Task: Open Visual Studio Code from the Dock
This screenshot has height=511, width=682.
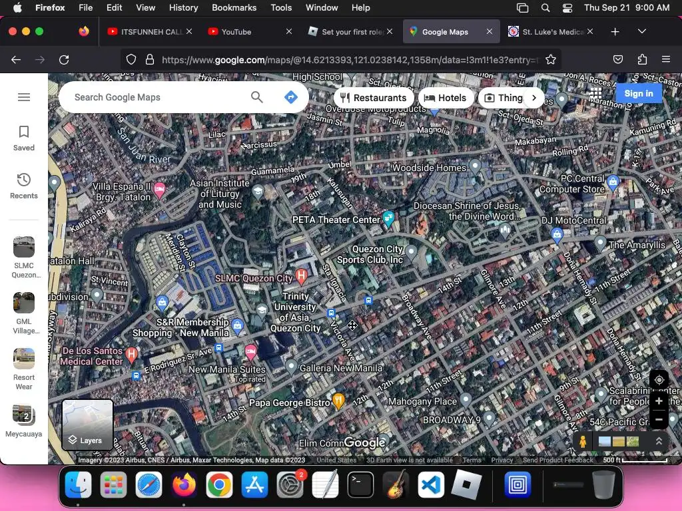Action: coord(431,484)
